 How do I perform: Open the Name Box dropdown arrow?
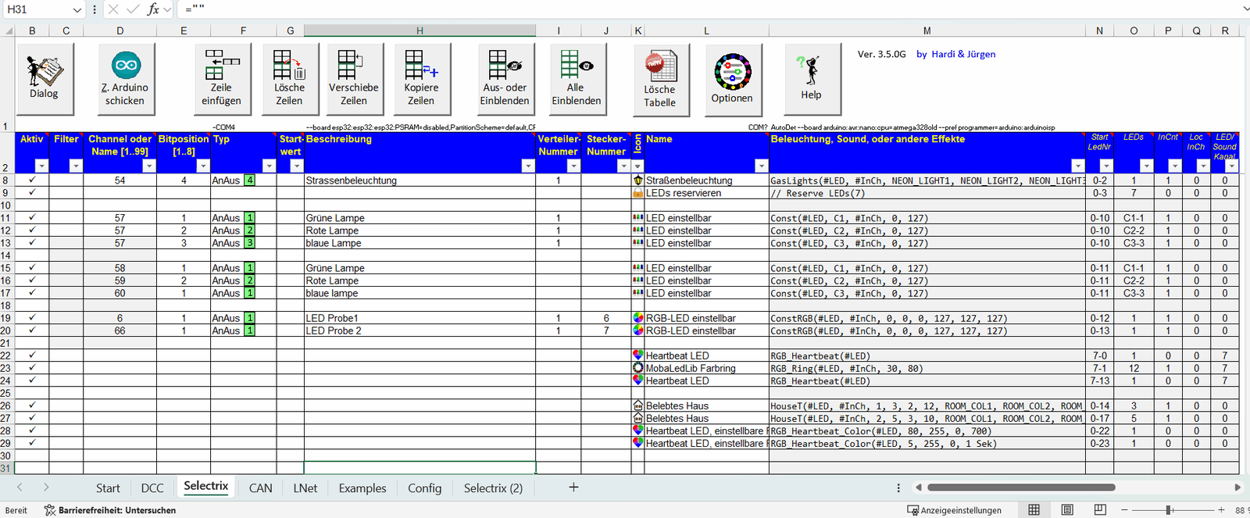coord(77,9)
